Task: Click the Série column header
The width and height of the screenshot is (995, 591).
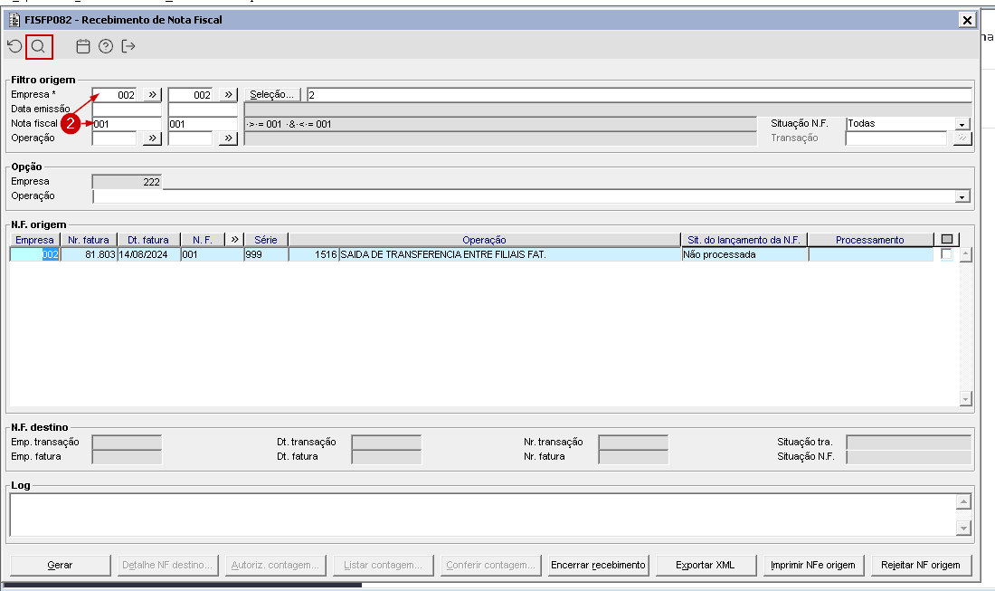Action: [266, 239]
